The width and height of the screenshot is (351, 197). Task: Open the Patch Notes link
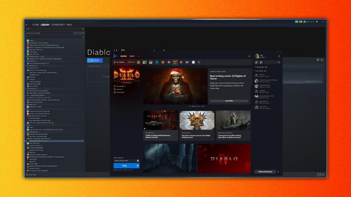click(x=119, y=92)
